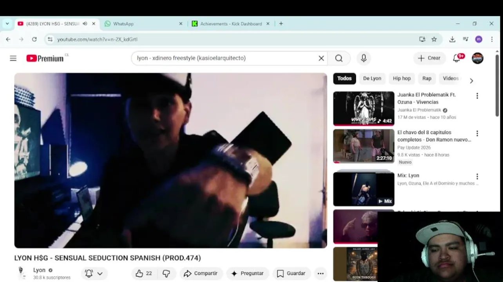Mute the YouTube tab audio icon
Screen dimensions: 503x282
pos(85,23)
